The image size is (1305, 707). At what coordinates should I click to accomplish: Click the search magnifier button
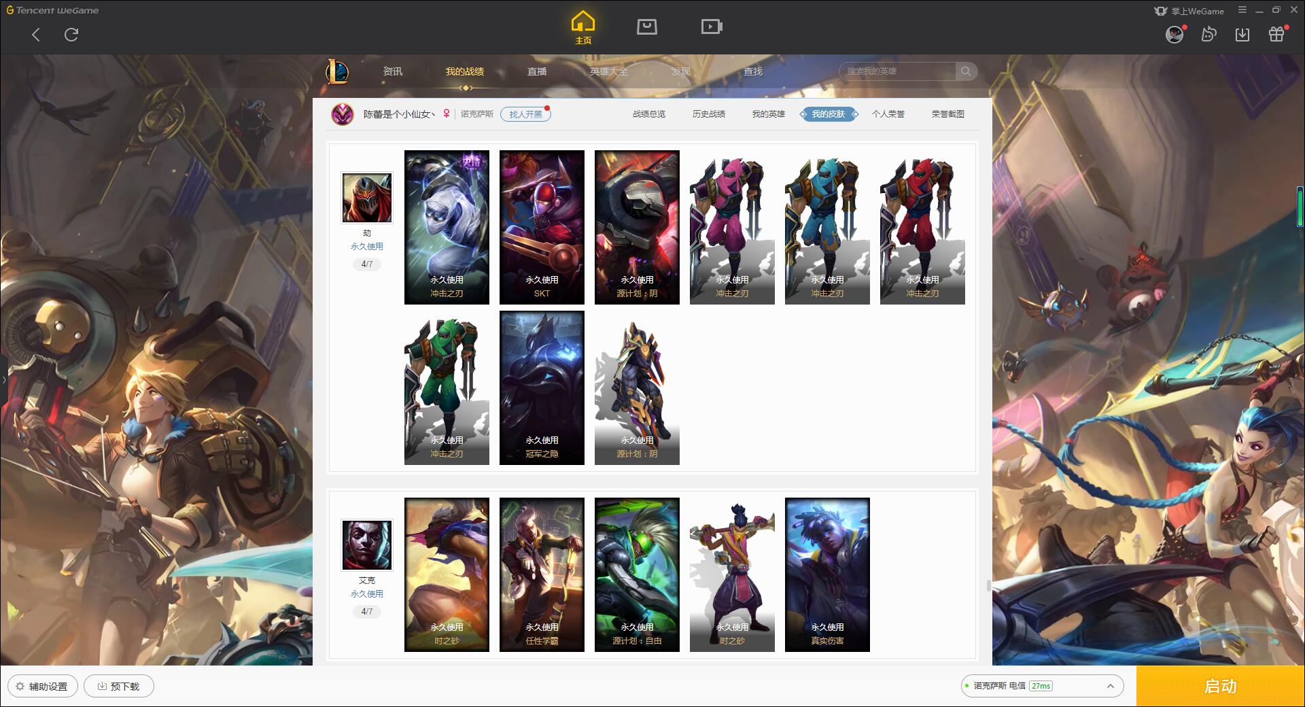coord(966,71)
